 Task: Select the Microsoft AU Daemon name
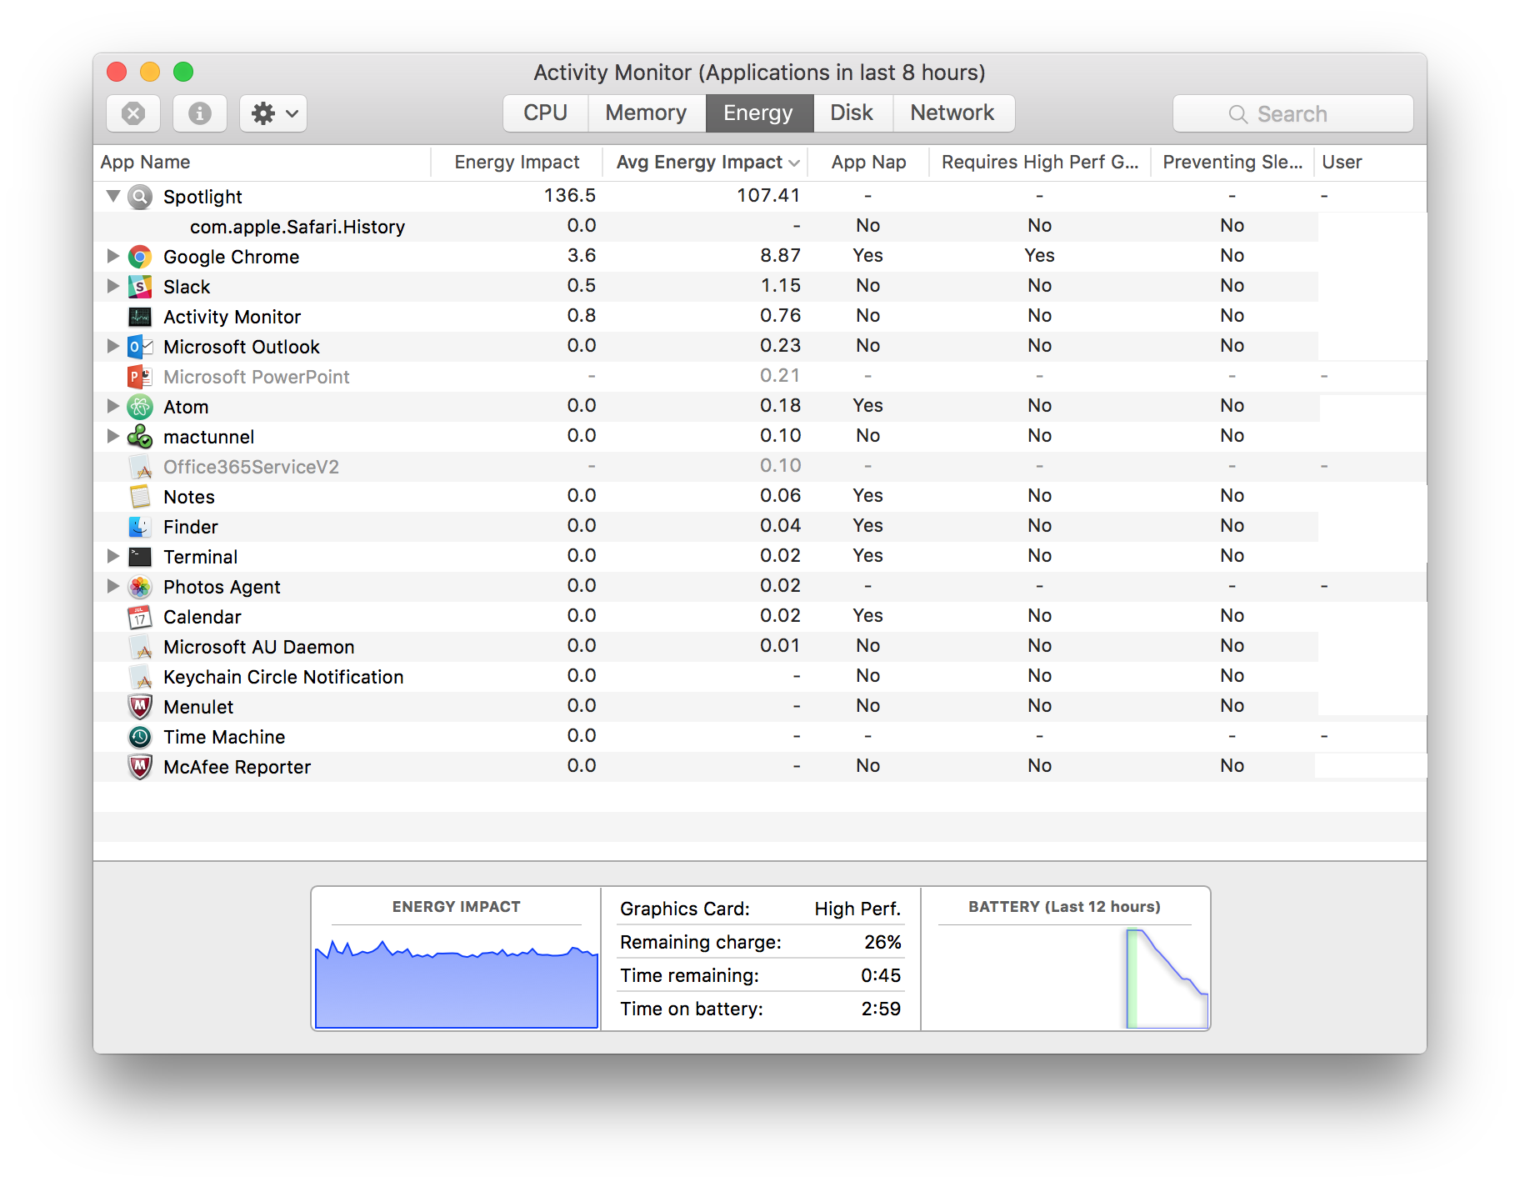pyautogui.click(x=259, y=647)
